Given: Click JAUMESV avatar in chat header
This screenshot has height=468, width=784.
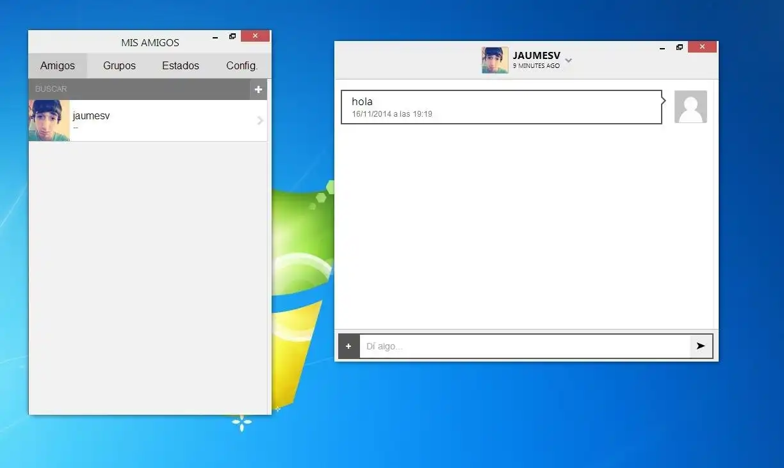Looking at the screenshot, I should [x=495, y=60].
